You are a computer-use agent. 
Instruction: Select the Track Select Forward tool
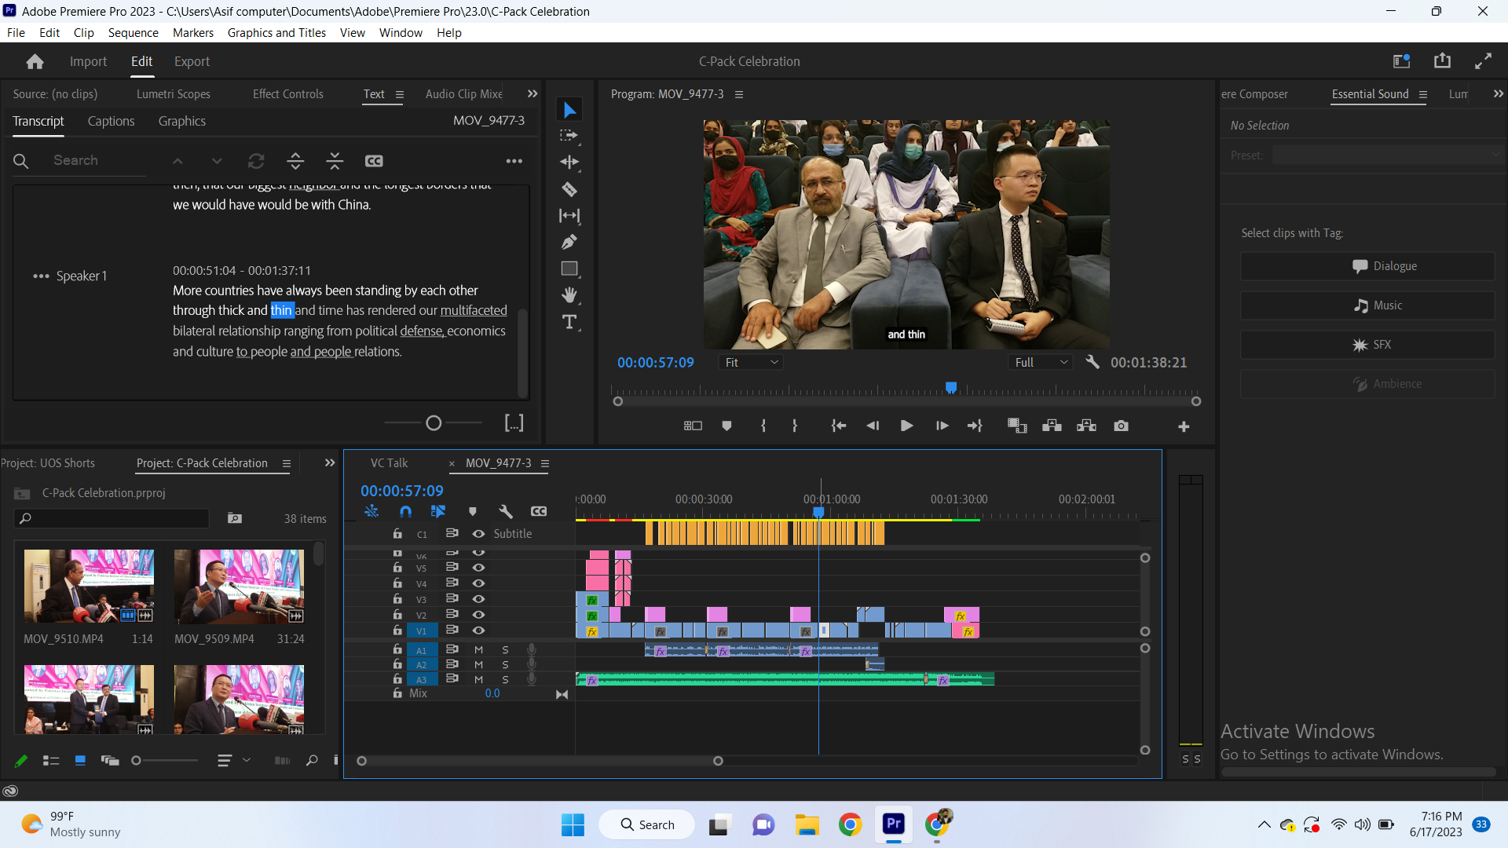click(x=569, y=136)
